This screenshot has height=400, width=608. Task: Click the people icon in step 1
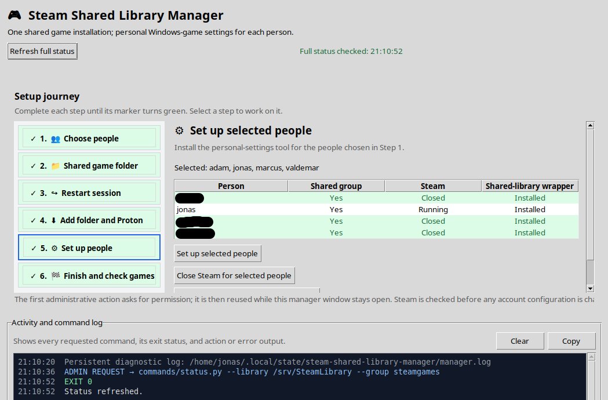coord(56,139)
